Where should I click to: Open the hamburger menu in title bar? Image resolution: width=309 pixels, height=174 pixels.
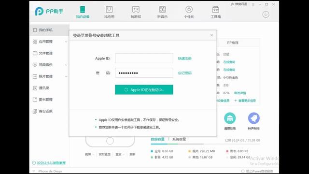point(253,4)
